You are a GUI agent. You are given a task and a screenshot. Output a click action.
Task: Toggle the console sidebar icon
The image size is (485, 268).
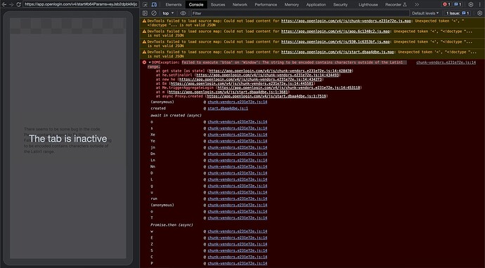point(145,13)
